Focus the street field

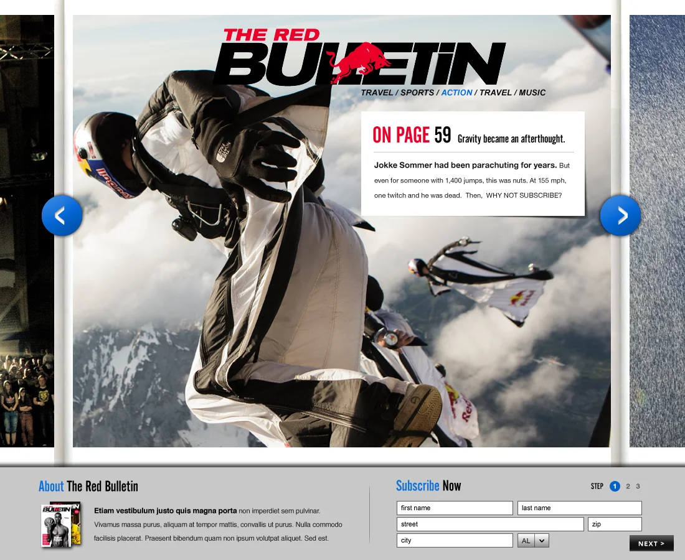click(x=490, y=524)
